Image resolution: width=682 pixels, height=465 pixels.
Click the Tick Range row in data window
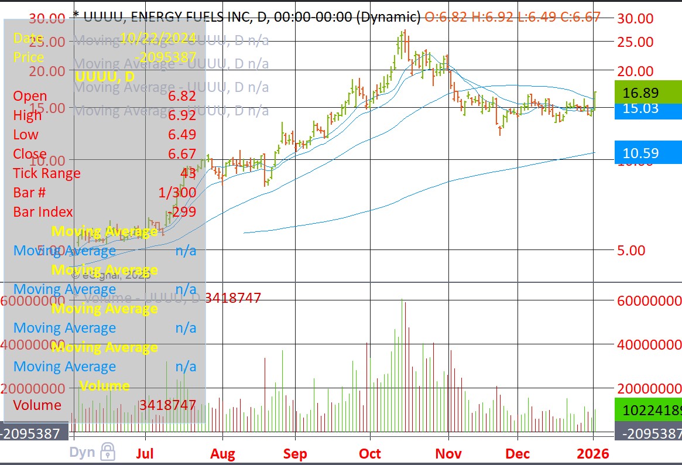click(x=104, y=173)
